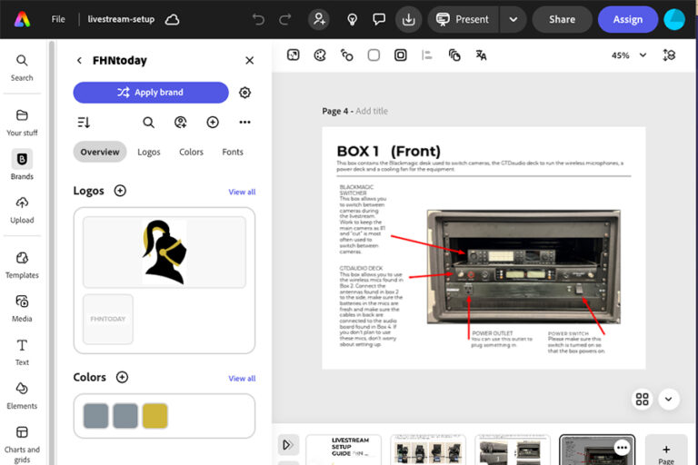Click the Adobe Express home logo
This screenshot has height=465, width=698.
[22, 19]
